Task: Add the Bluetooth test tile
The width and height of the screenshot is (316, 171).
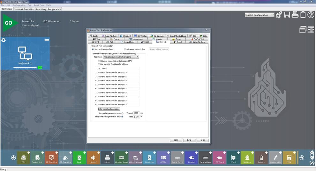Action: (x=154, y=153)
